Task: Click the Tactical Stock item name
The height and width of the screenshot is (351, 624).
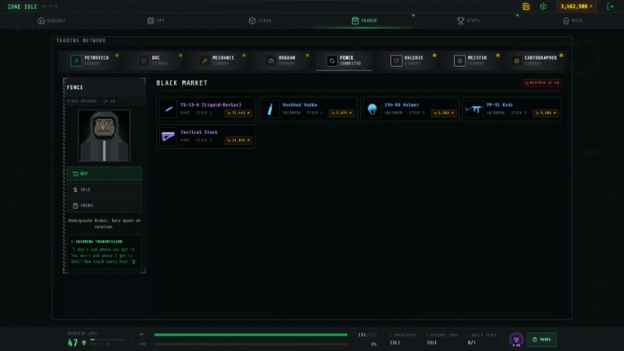Action: click(x=199, y=132)
